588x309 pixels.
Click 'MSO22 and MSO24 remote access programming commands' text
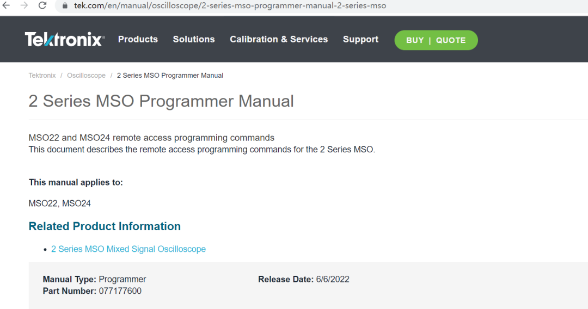[151, 138]
